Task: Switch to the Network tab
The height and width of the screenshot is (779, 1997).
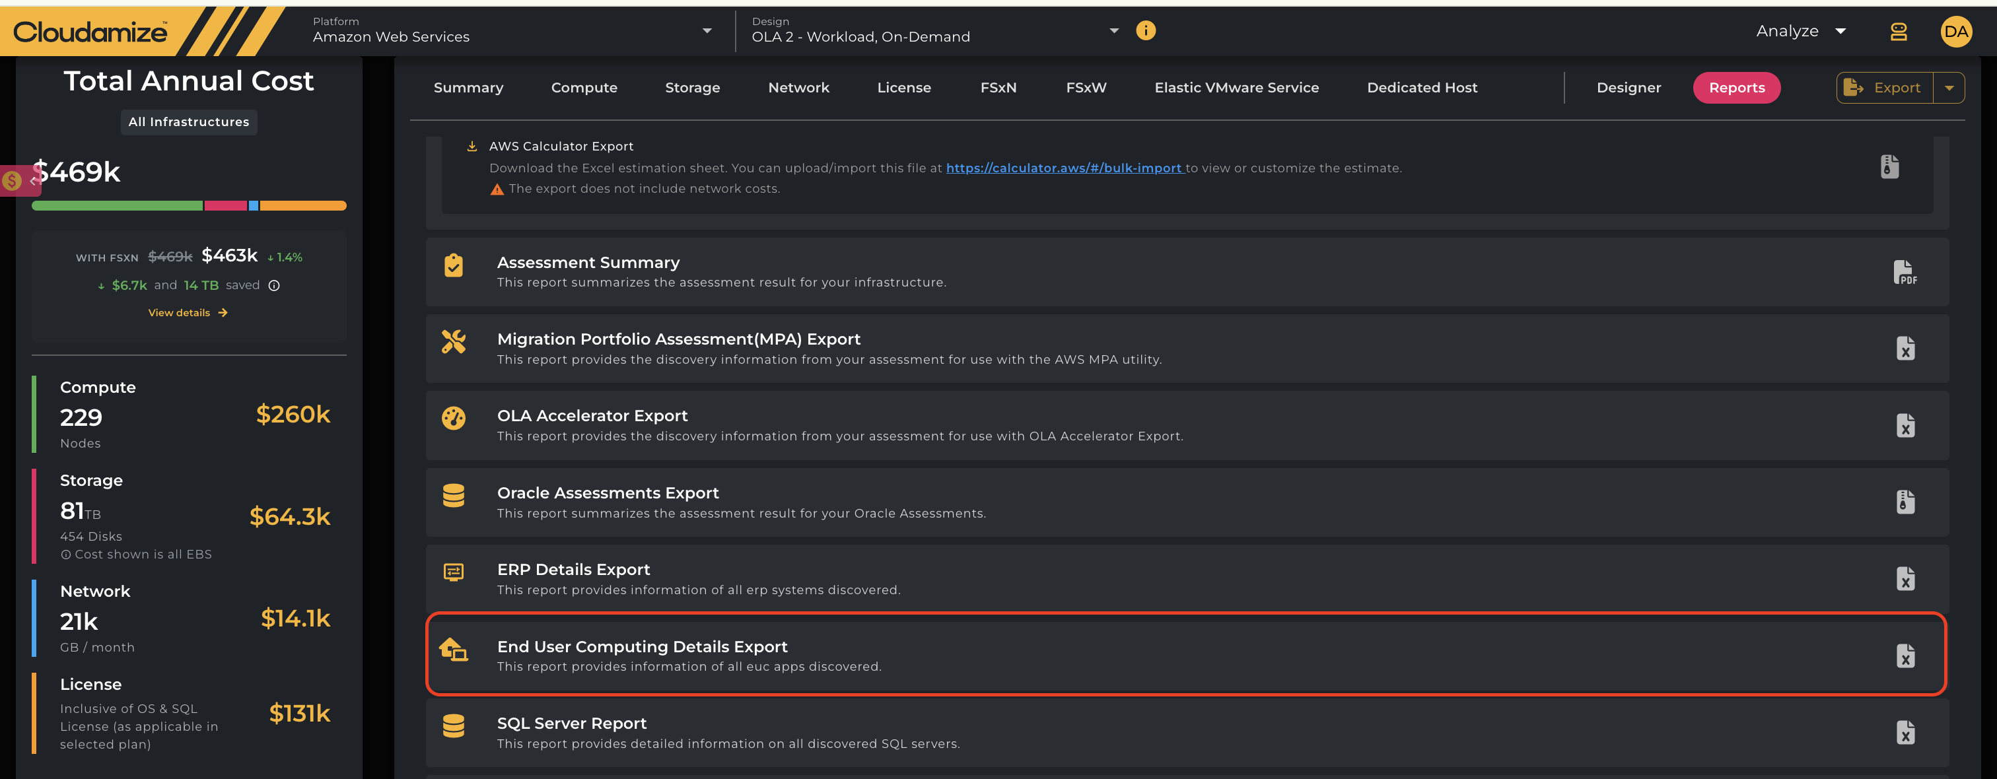Action: [x=798, y=88]
